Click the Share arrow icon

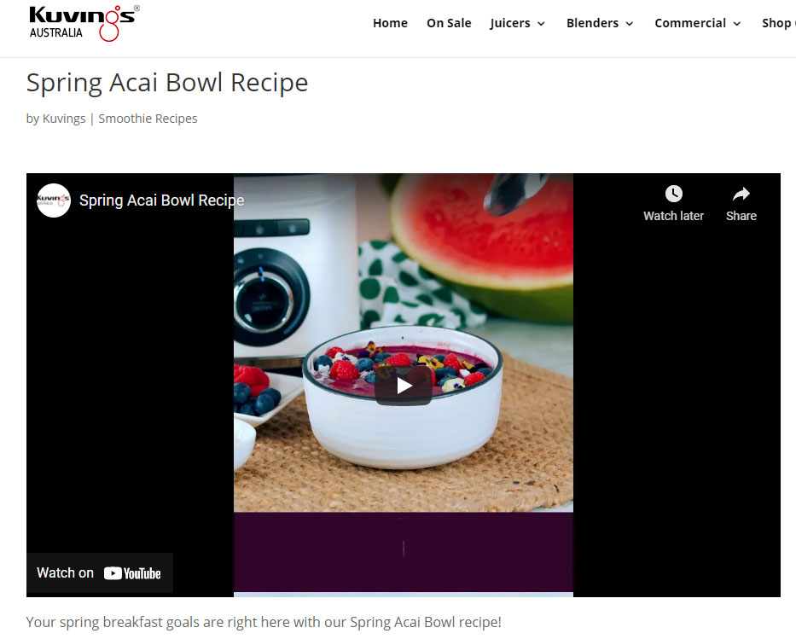click(x=741, y=194)
